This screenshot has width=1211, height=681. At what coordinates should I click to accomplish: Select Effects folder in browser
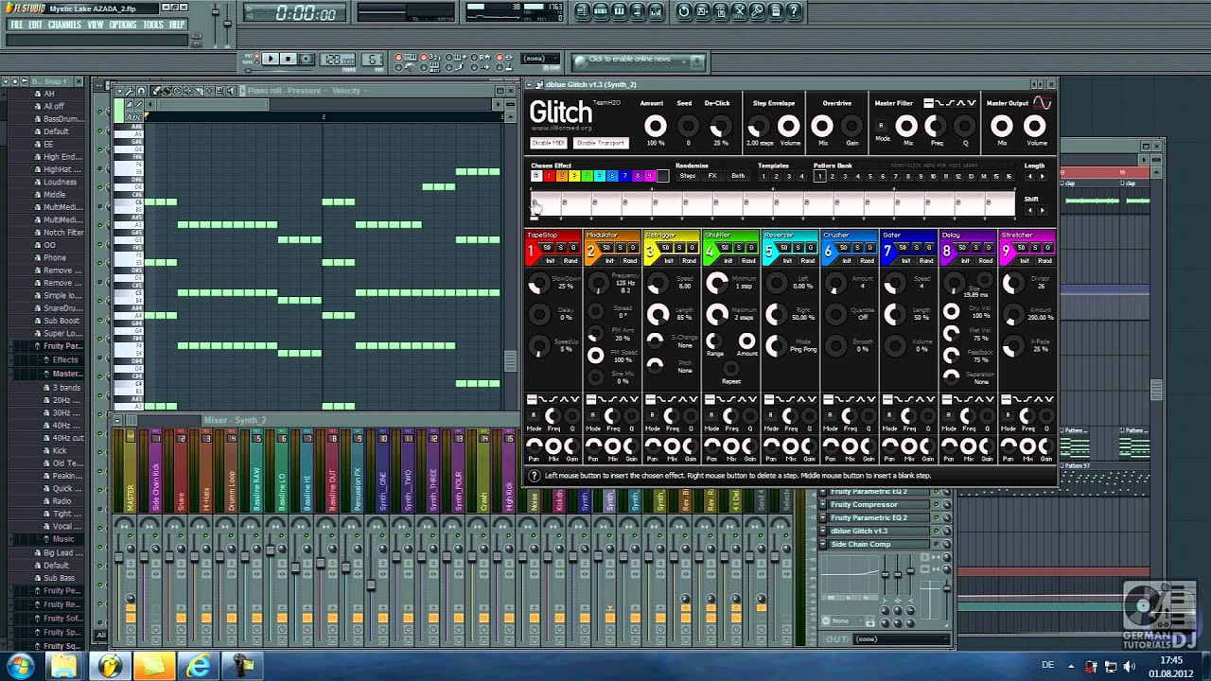pyautogui.click(x=65, y=360)
